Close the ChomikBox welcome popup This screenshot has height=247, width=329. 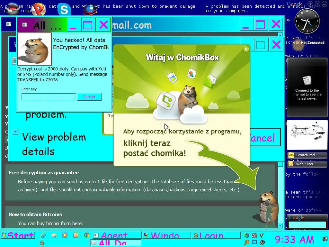pyautogui.click(x=246, y=49)
